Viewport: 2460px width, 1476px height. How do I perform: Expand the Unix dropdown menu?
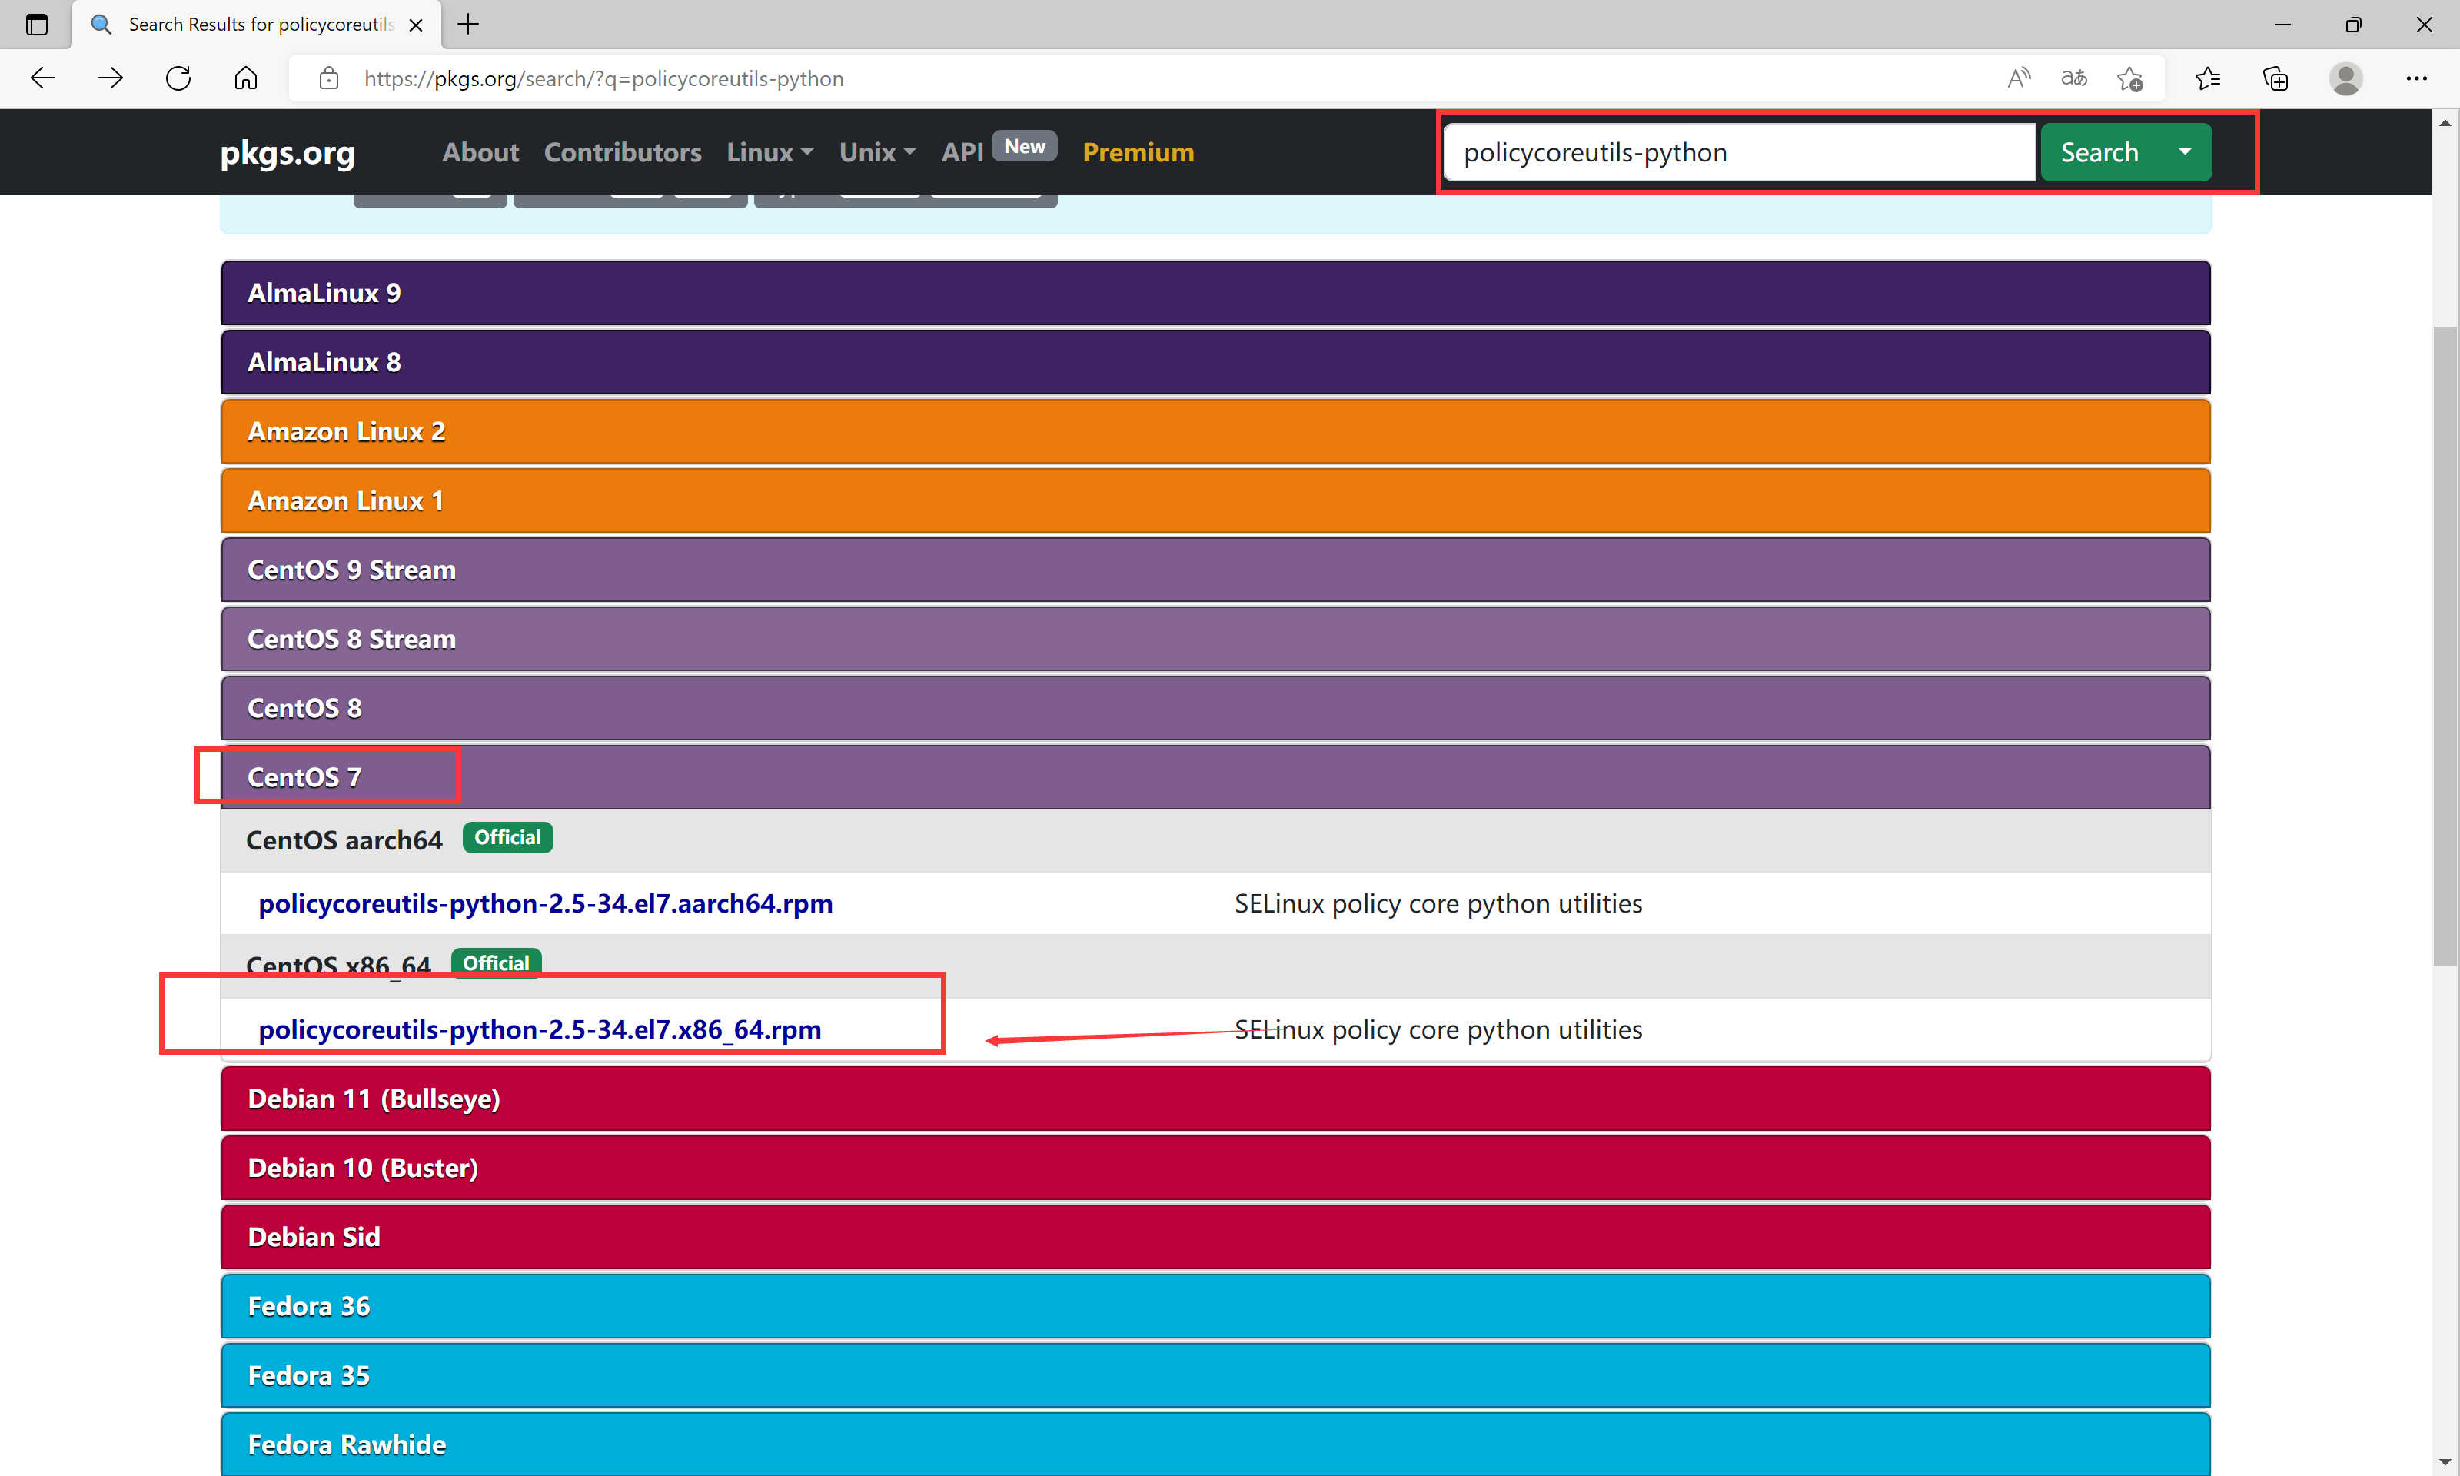click(x=877, y=152)
